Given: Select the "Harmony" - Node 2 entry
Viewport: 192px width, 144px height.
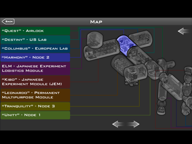Looking at the screenshot, I should (x=35, y=57).
